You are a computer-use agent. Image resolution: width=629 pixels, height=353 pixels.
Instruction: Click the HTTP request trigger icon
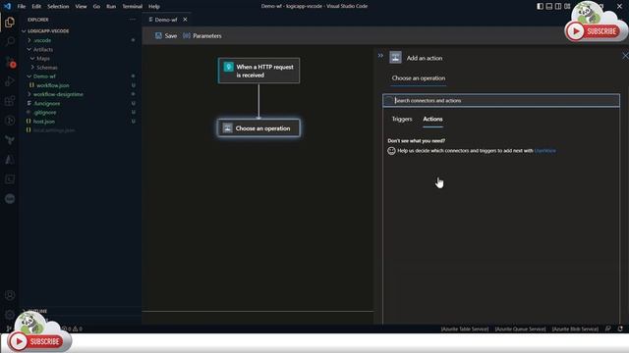[228, 67]
